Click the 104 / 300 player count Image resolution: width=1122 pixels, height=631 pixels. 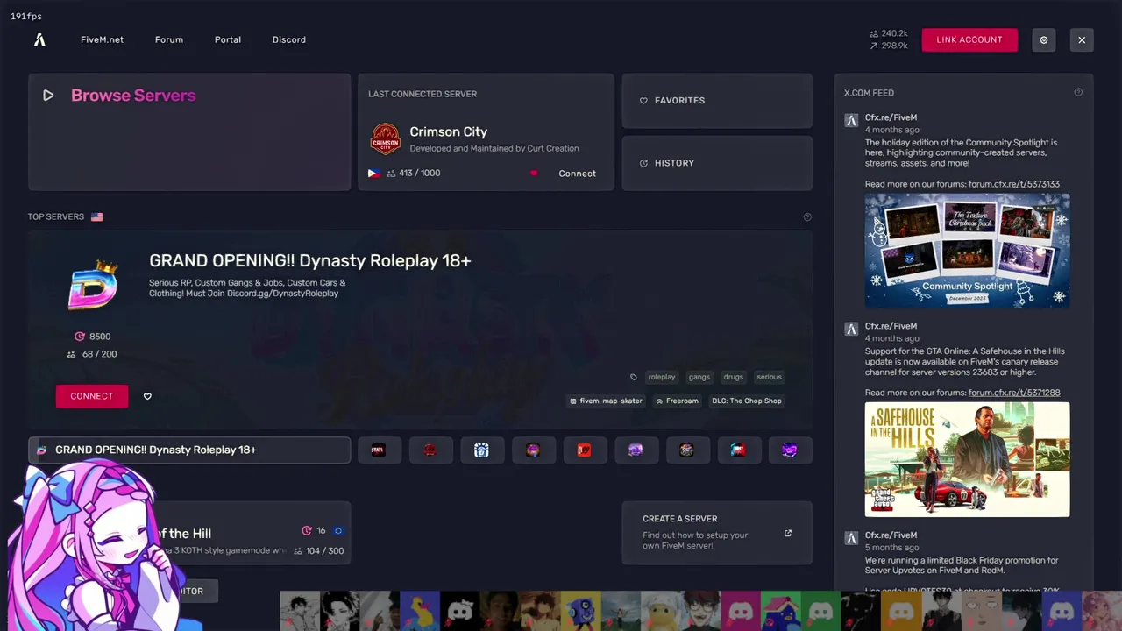point(325,551)
